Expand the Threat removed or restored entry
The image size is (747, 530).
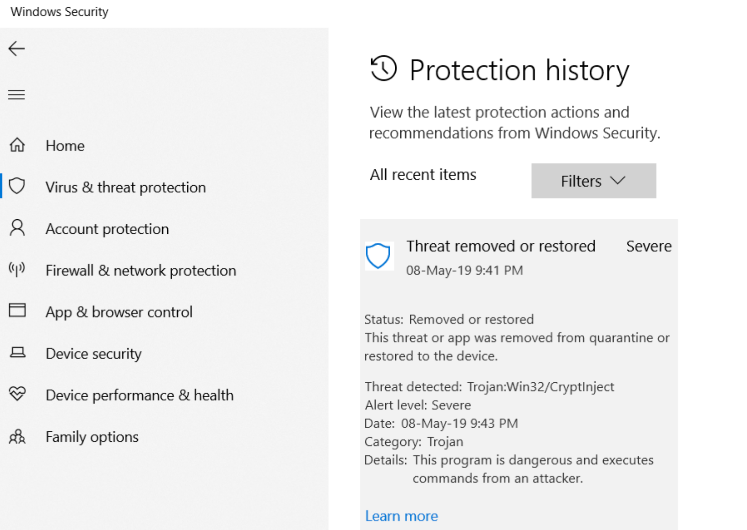click(500, 246)
